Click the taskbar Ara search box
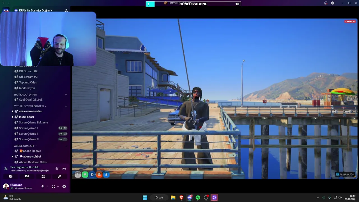Screen dimensions: 359x202 (x=159, y=198)
